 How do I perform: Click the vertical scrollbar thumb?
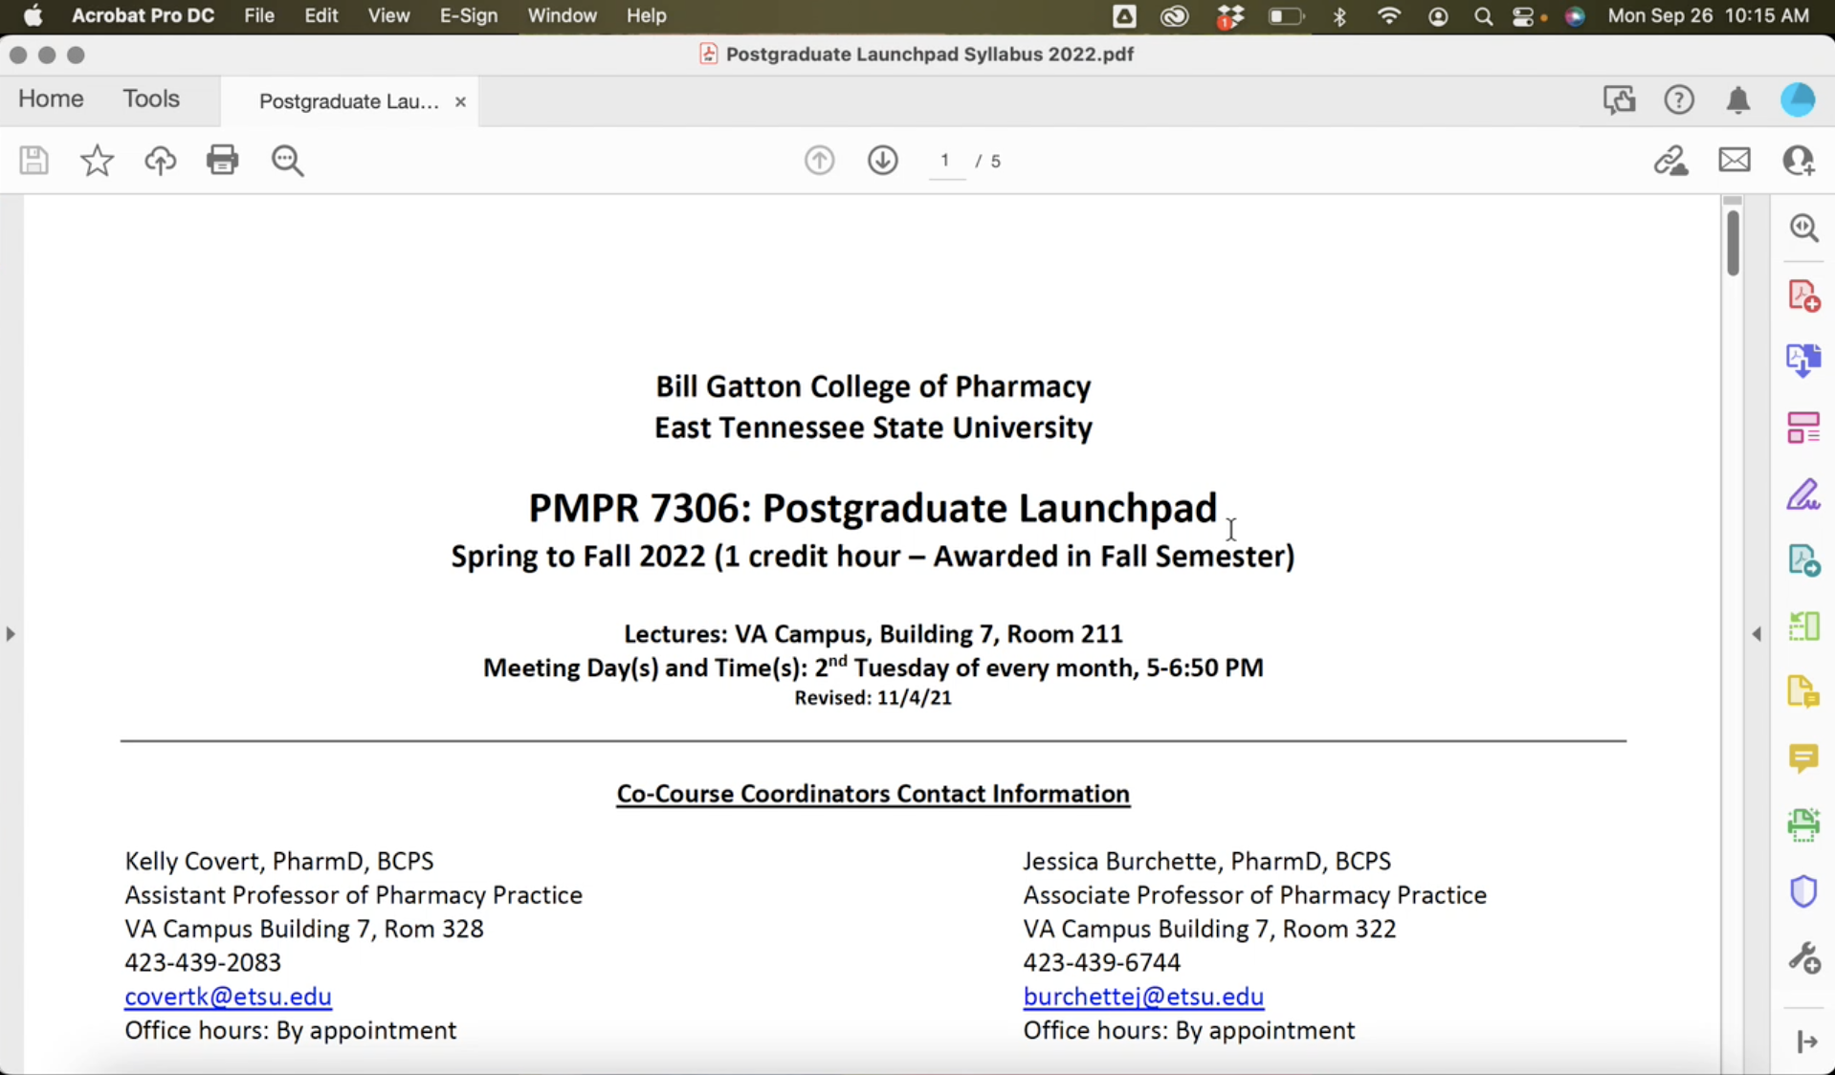(1733, 243)
